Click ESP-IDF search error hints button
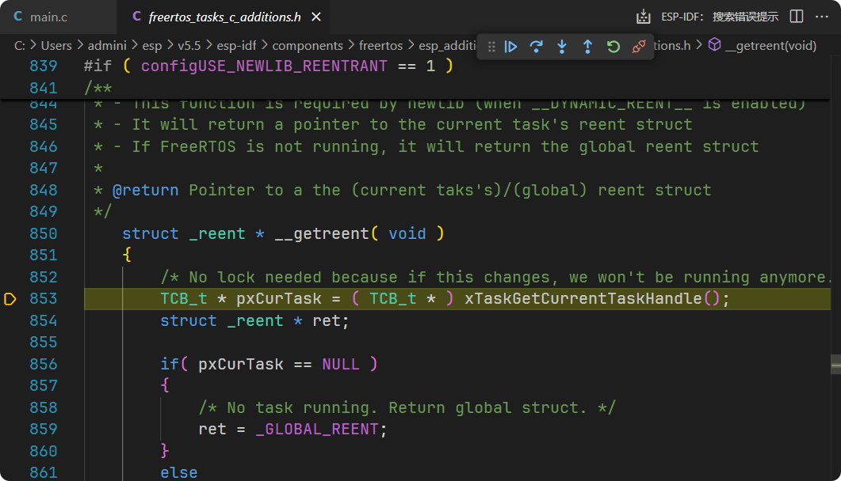Viewport: 841px width, 481px height. (720, 17)
